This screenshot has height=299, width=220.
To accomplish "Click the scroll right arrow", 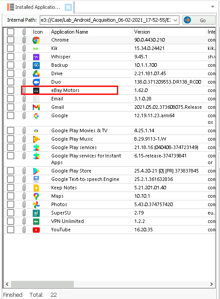I will [x=212, y=284].
